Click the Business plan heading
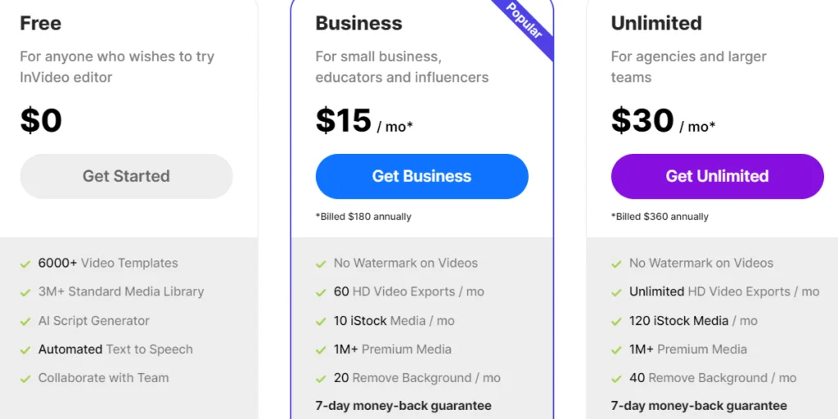 pyautogui.click(x=358, y=23)
